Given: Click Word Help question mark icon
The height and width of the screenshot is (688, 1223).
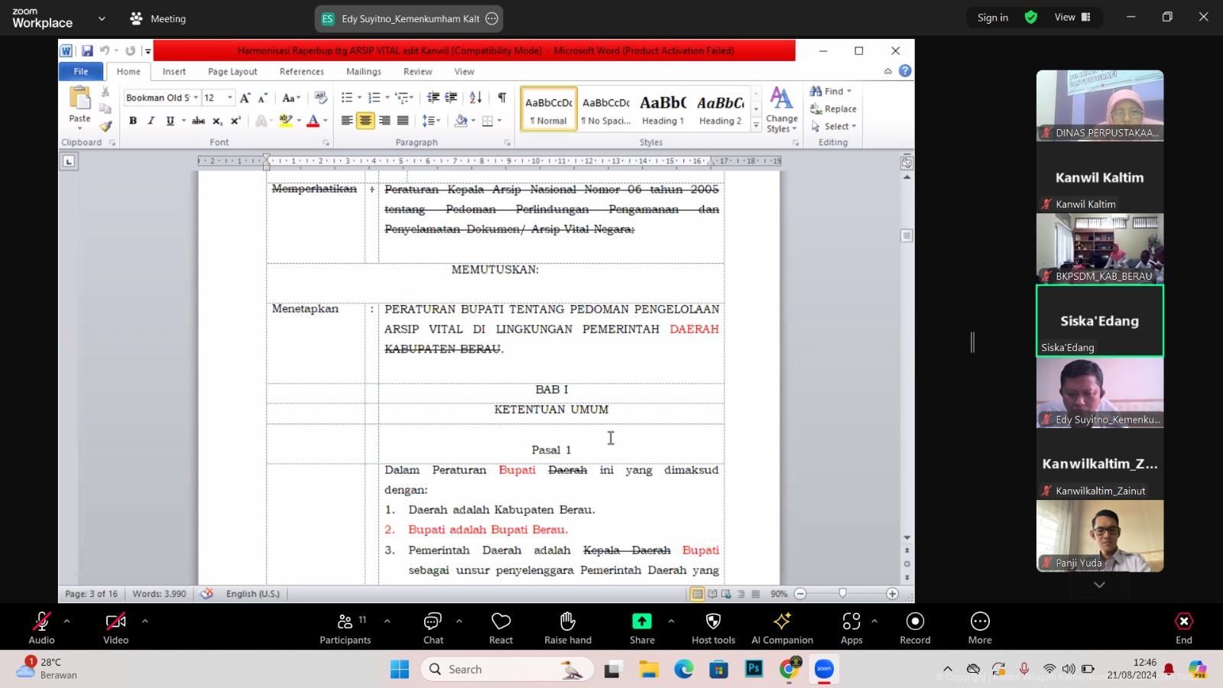Looking at the screenshot, I should [905, 70].
